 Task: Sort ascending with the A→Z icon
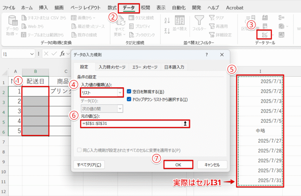pos(167,20)
